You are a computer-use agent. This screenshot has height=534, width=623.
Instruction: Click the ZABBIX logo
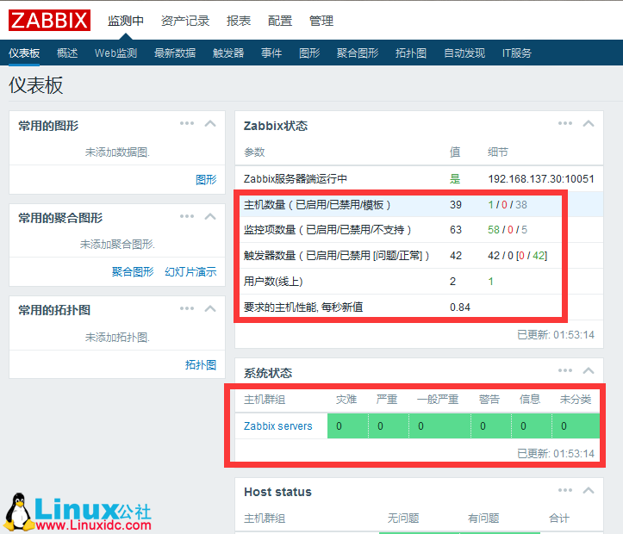(x=49, y=21)
